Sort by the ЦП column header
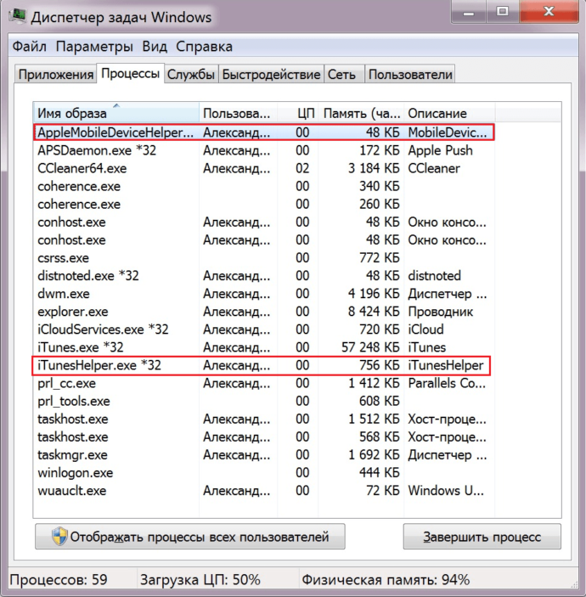The width and height of the screenshot is (586, 597). pos(306,114)
